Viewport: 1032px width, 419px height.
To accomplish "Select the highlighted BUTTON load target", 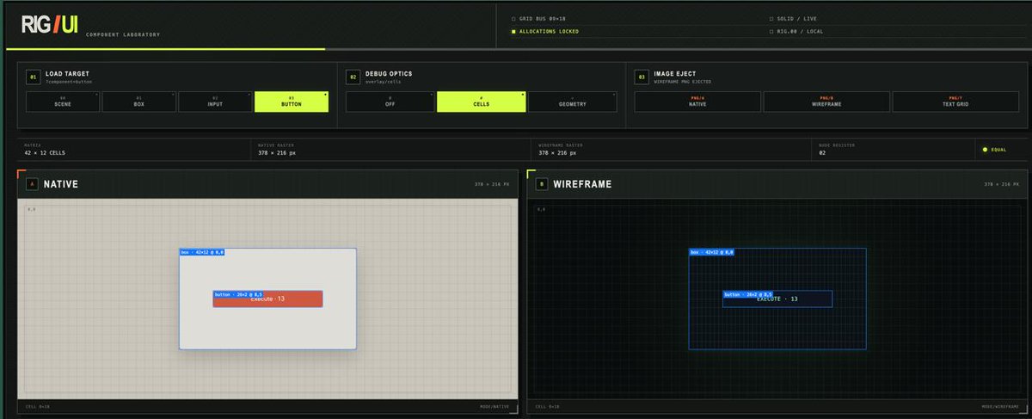I will [x=292, y=102].
